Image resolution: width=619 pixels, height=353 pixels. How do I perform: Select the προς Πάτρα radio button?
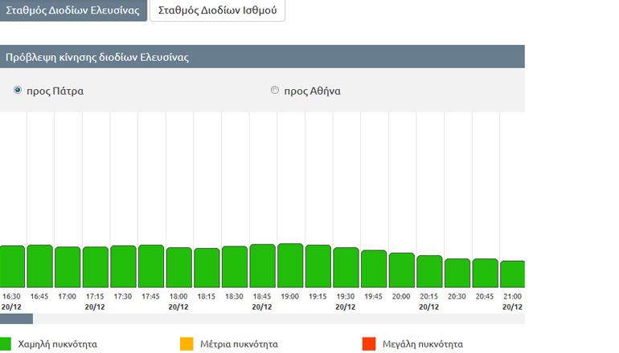[x=18, y=91]
